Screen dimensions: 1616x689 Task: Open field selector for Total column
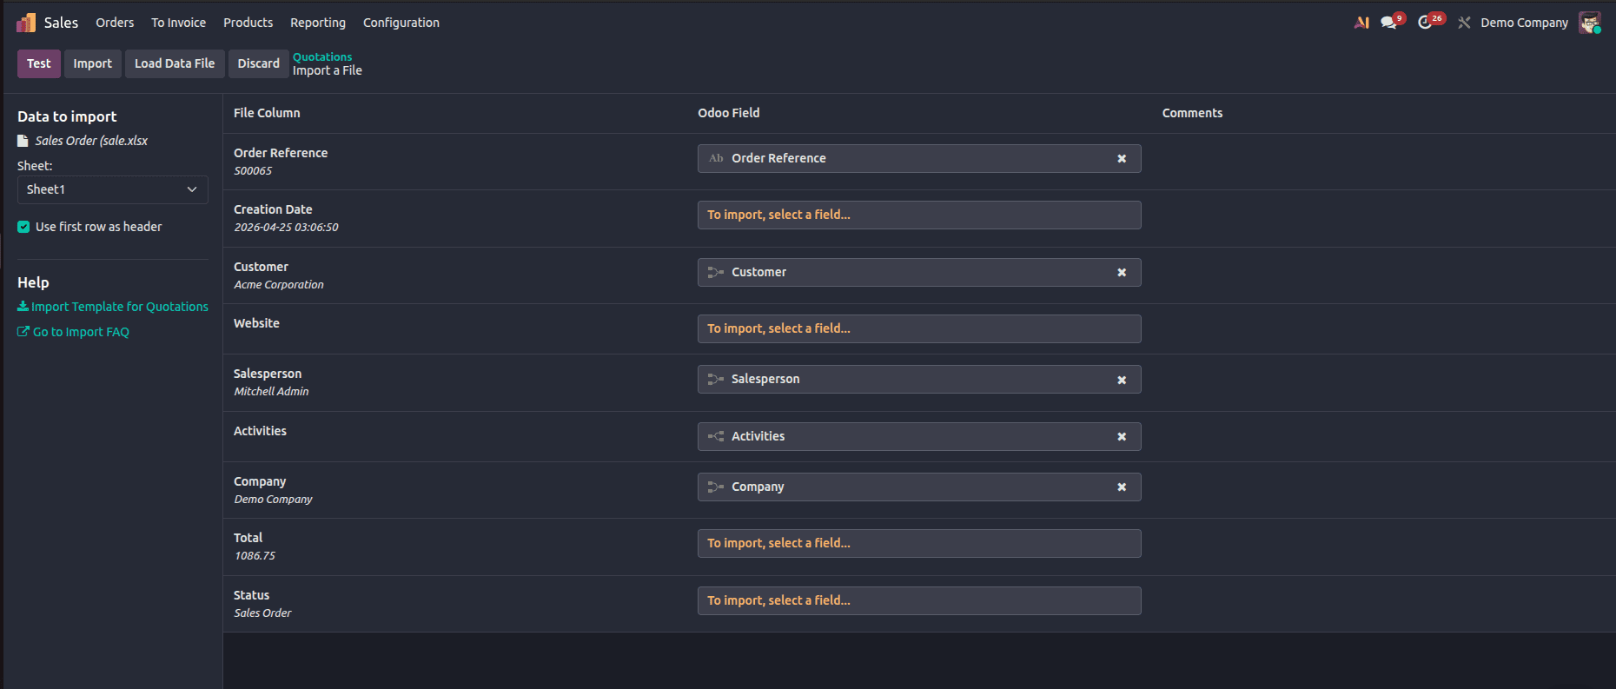click(919, 543)
